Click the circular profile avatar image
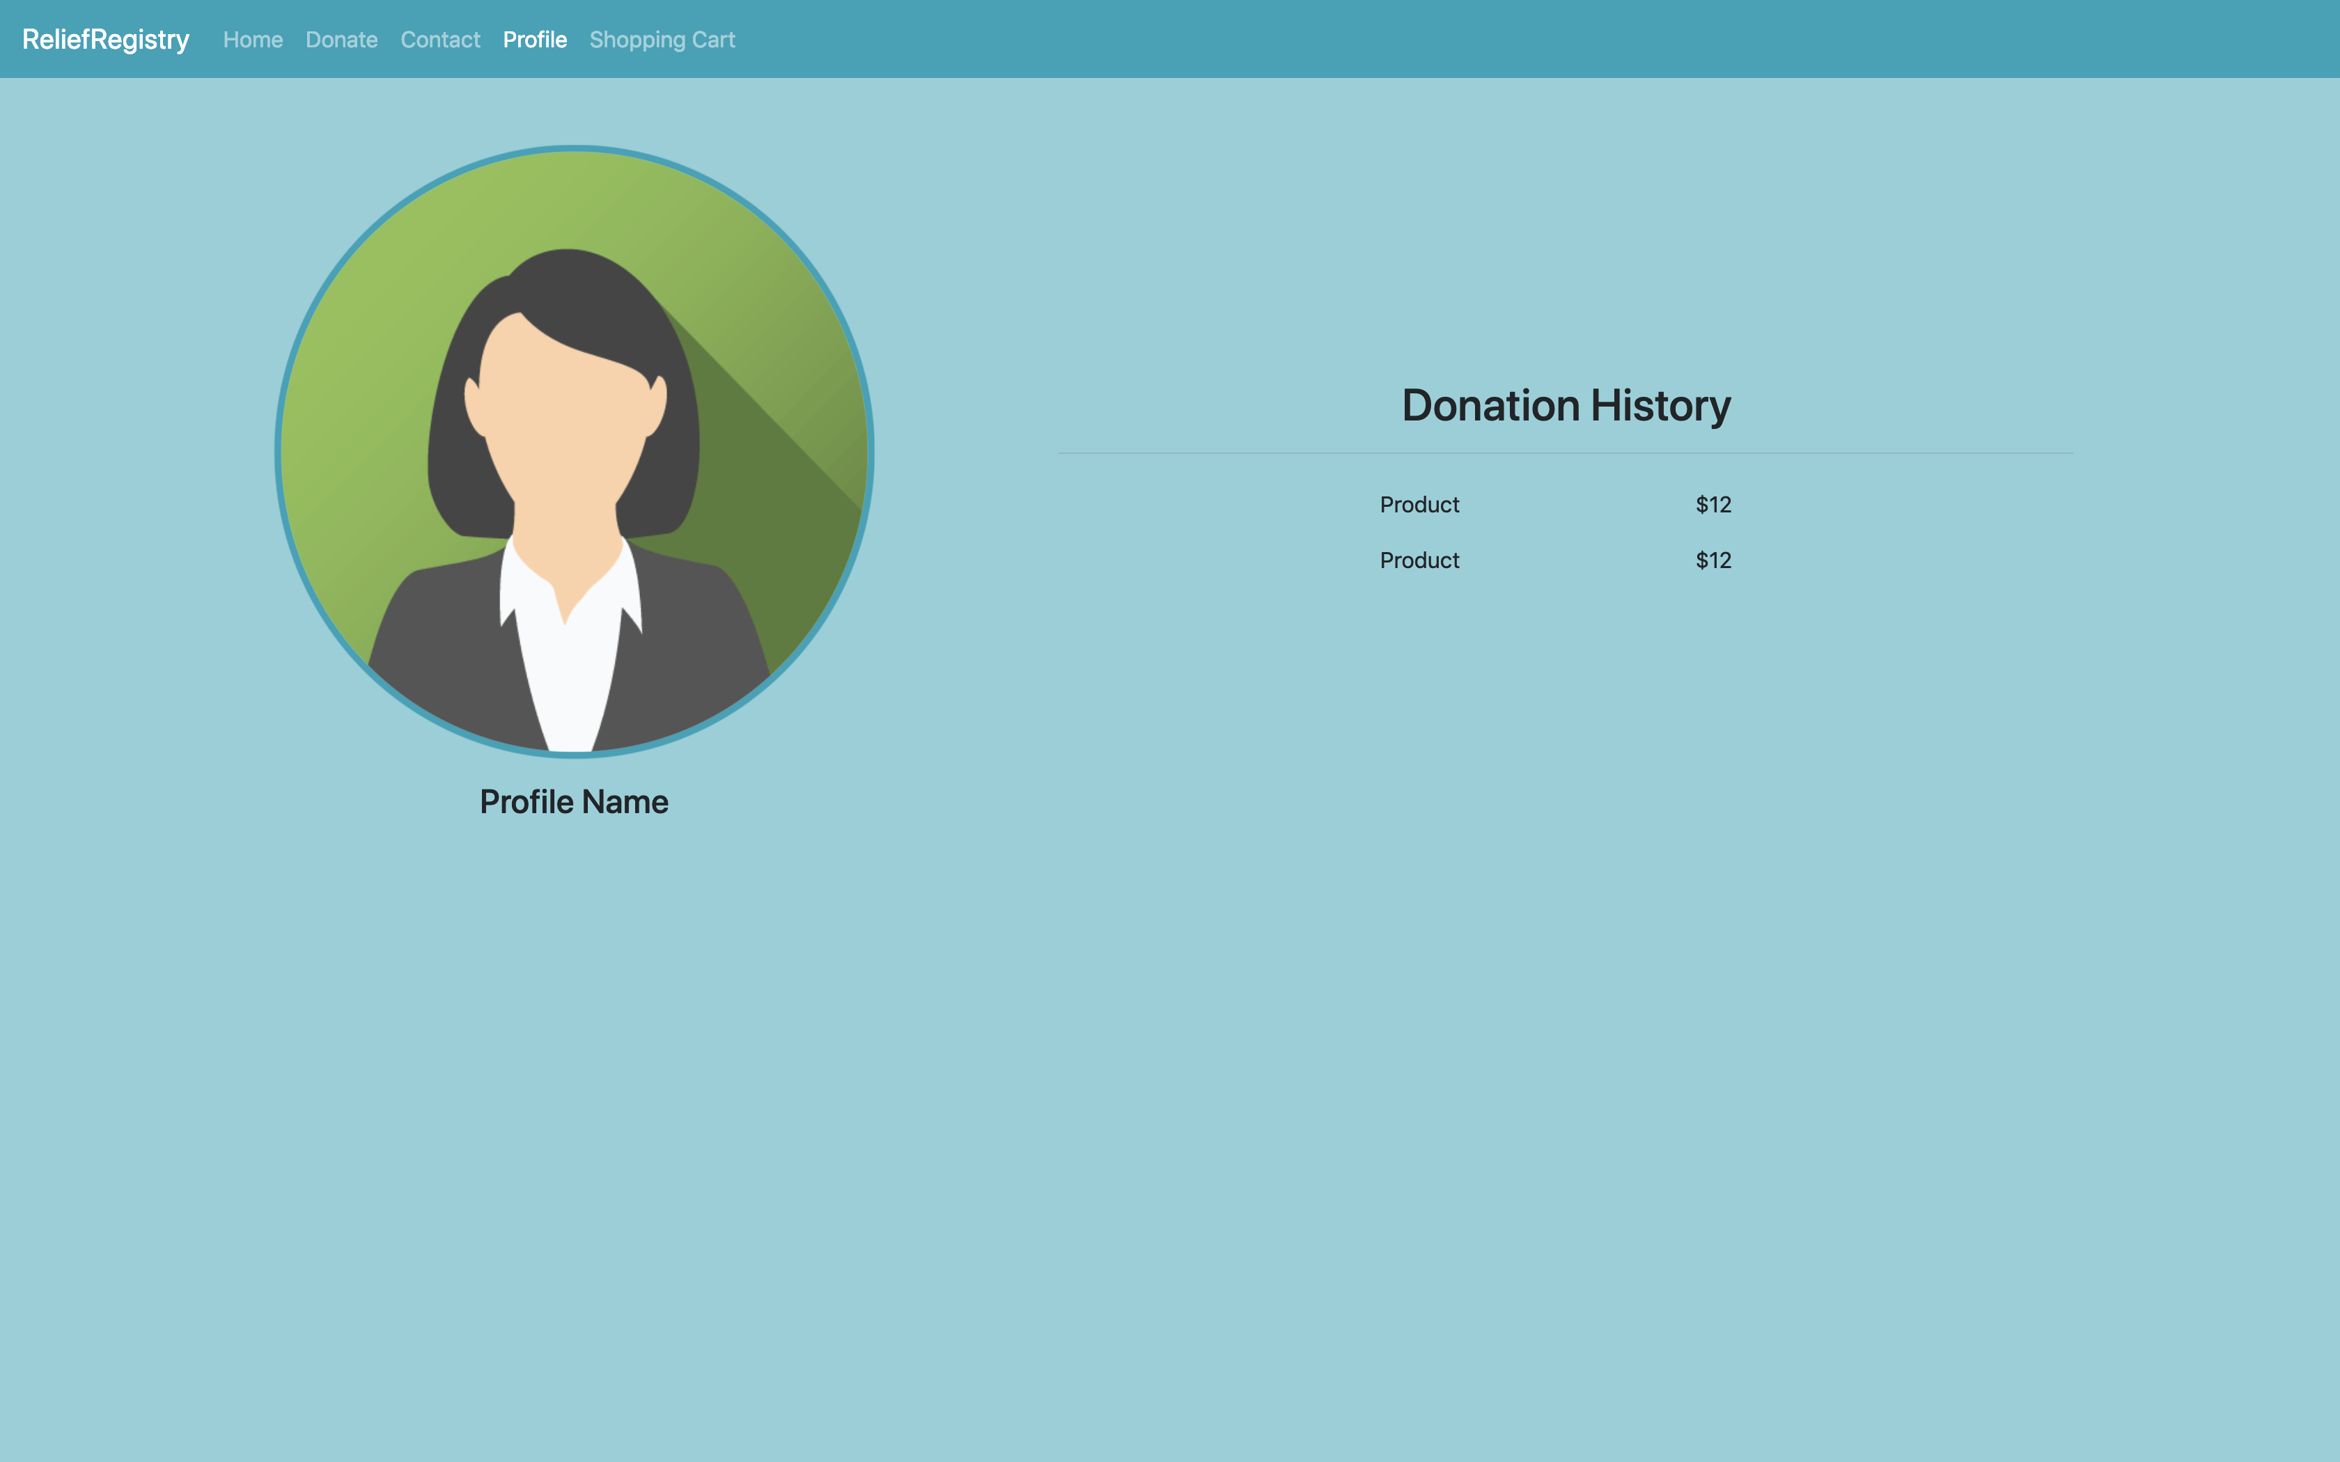Screen dimensions: 2340x1462 click(x=575, y=452)
